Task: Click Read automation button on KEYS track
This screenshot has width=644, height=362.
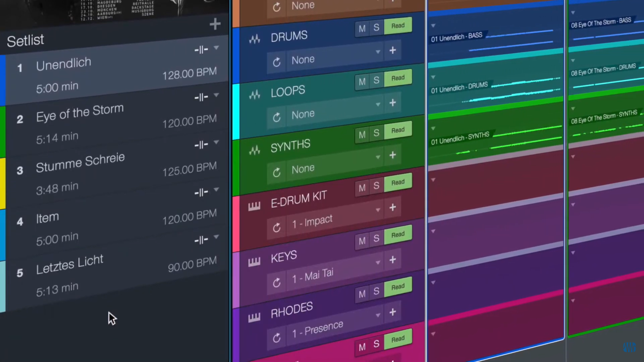Action: (398, 235)
